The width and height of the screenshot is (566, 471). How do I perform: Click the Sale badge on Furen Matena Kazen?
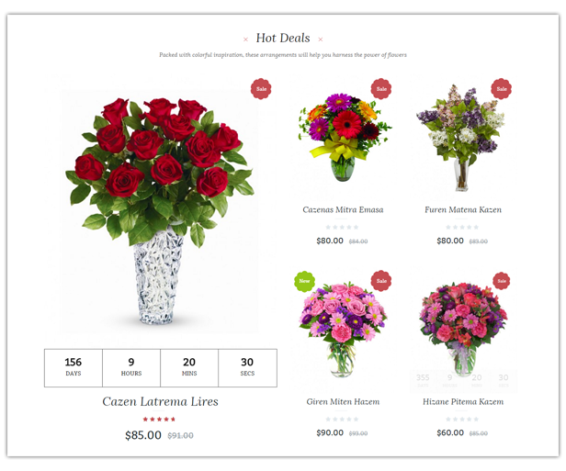coord(502,89)
